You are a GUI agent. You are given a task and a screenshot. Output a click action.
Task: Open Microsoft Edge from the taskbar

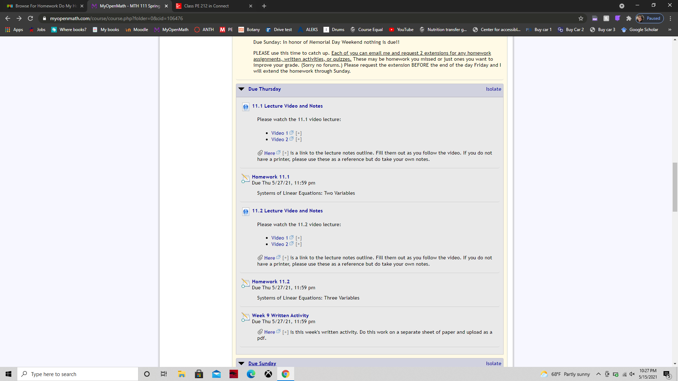point(251,374)
